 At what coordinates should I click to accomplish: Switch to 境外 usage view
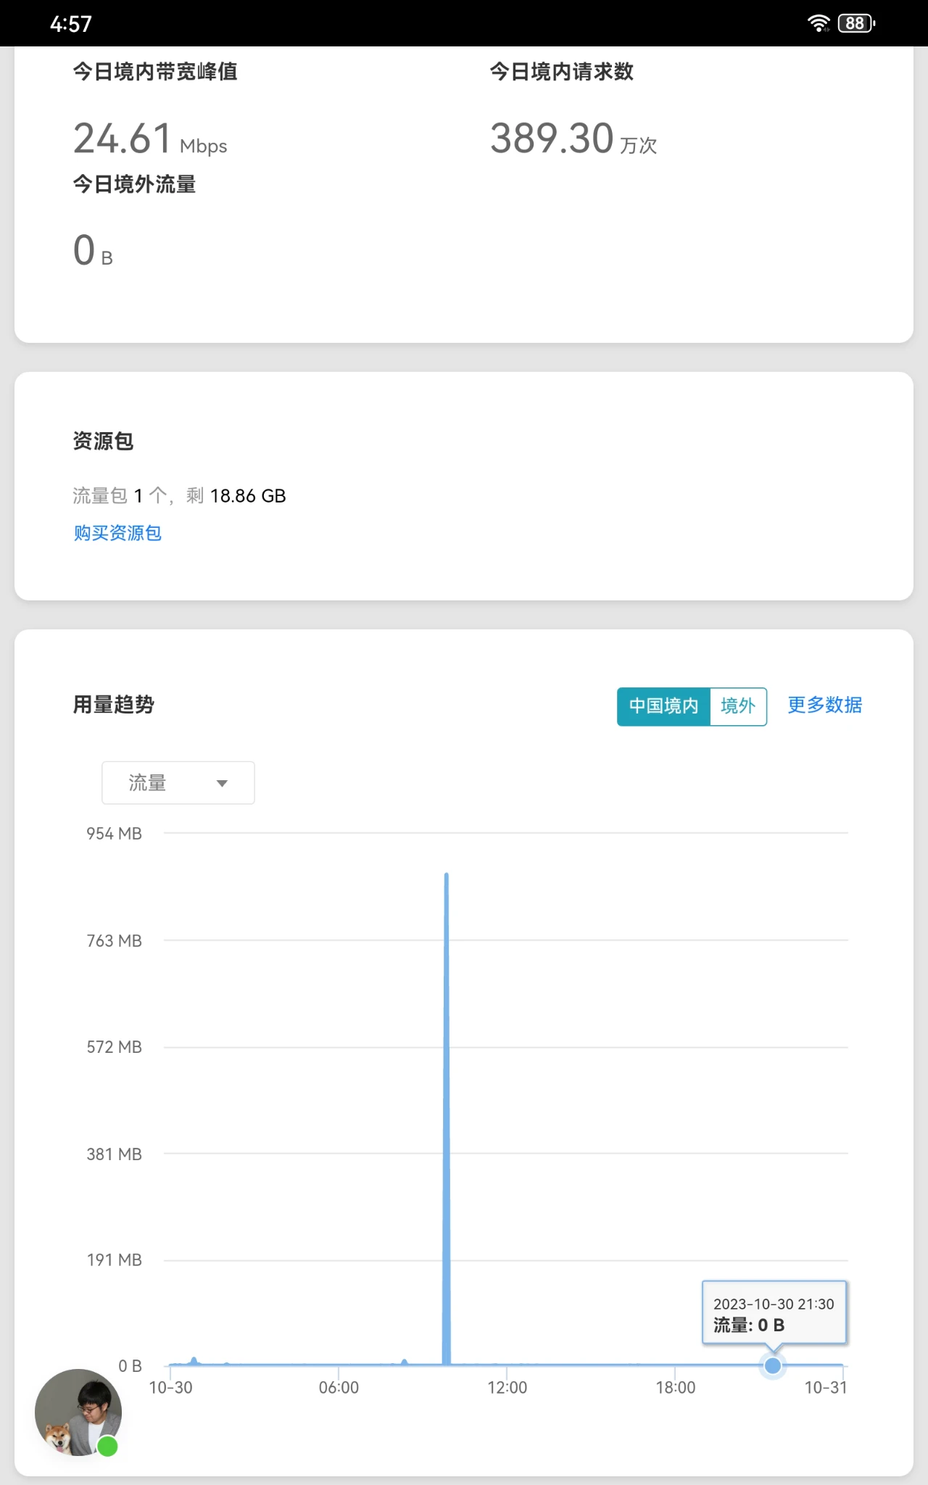point(738,706)
